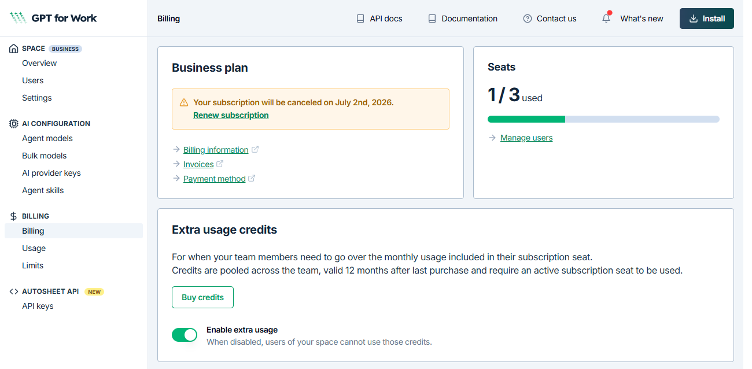Click external link icon beside Payment method
The height and width of the screenshot is (369, 752).
[x=252, y=178]
